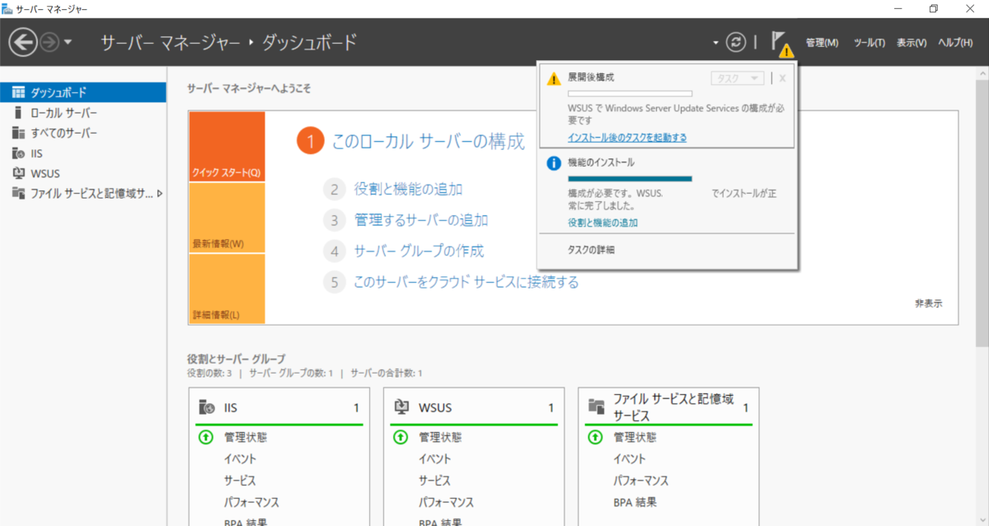Click the すべてのサーバー sidebar icon
Screen dimensions: 989x526
click(x=18, y=133)
